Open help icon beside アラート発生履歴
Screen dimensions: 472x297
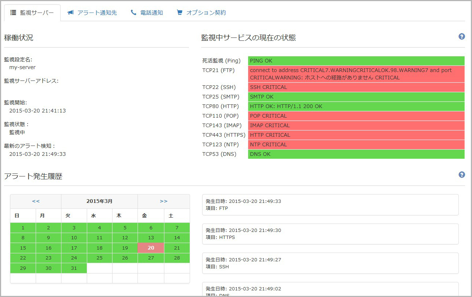click(462, 175)
